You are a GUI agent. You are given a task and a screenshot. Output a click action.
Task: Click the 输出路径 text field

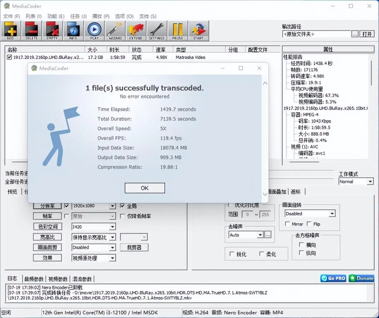316,34
